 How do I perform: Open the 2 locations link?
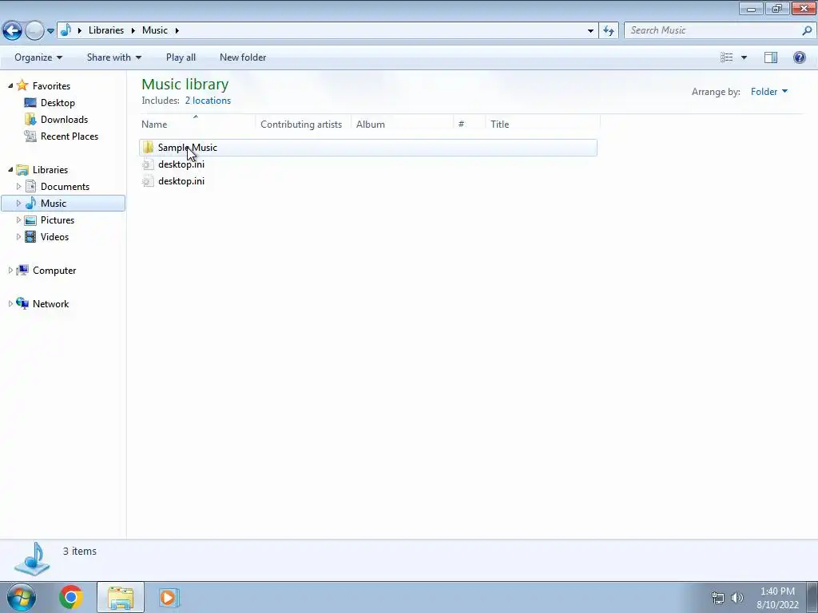tap(208, 101)
